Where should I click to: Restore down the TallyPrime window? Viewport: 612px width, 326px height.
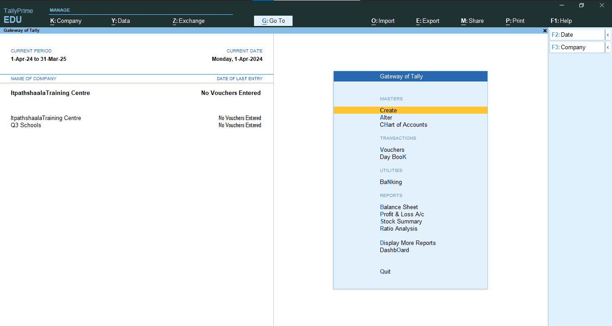coord(582,5)
